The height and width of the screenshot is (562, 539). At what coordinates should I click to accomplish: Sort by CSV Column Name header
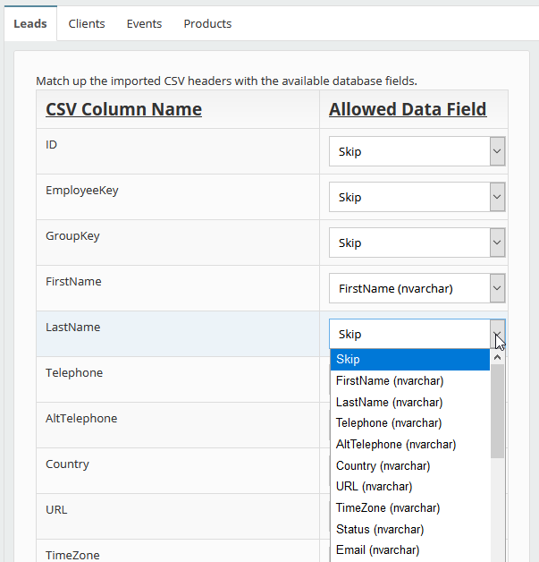(x=124, y=109)
